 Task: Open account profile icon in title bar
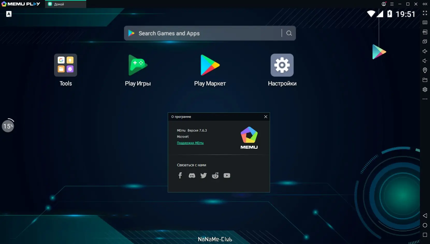pos(384,4)
